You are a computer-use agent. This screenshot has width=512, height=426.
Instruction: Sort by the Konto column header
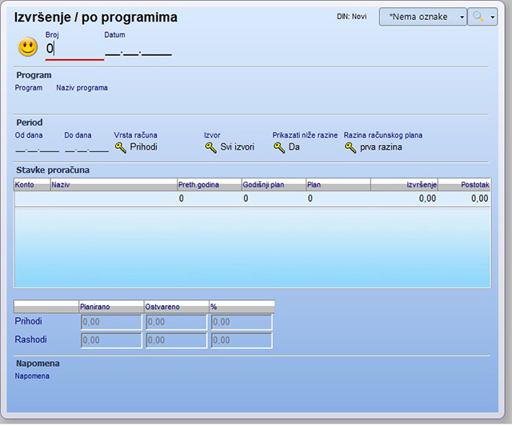[x=31, y=185]
